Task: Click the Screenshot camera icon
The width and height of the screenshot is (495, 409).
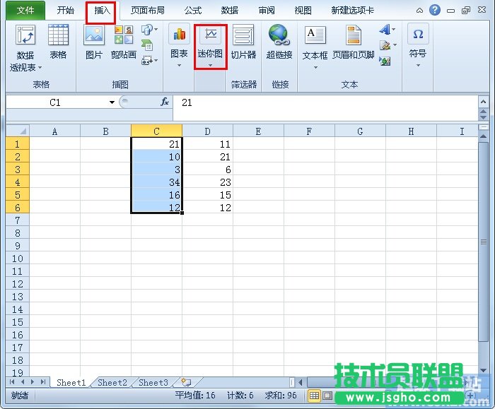Action: click(x=147, y=60)
